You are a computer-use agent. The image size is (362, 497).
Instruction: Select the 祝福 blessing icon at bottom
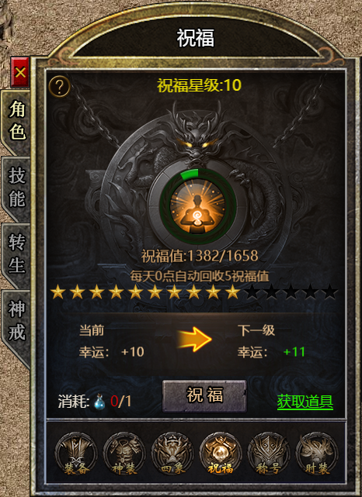(221, 454)
